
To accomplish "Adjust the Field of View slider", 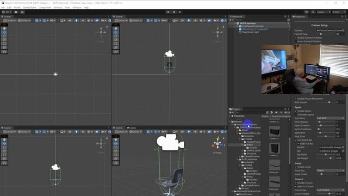I will click(326, 34).
